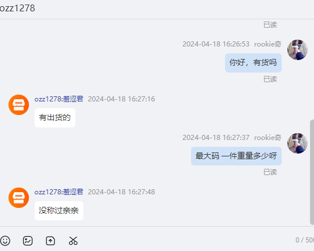Click 已读 status under 你好，有货吗
Screen dimensions: 314x251
[270, 79]
